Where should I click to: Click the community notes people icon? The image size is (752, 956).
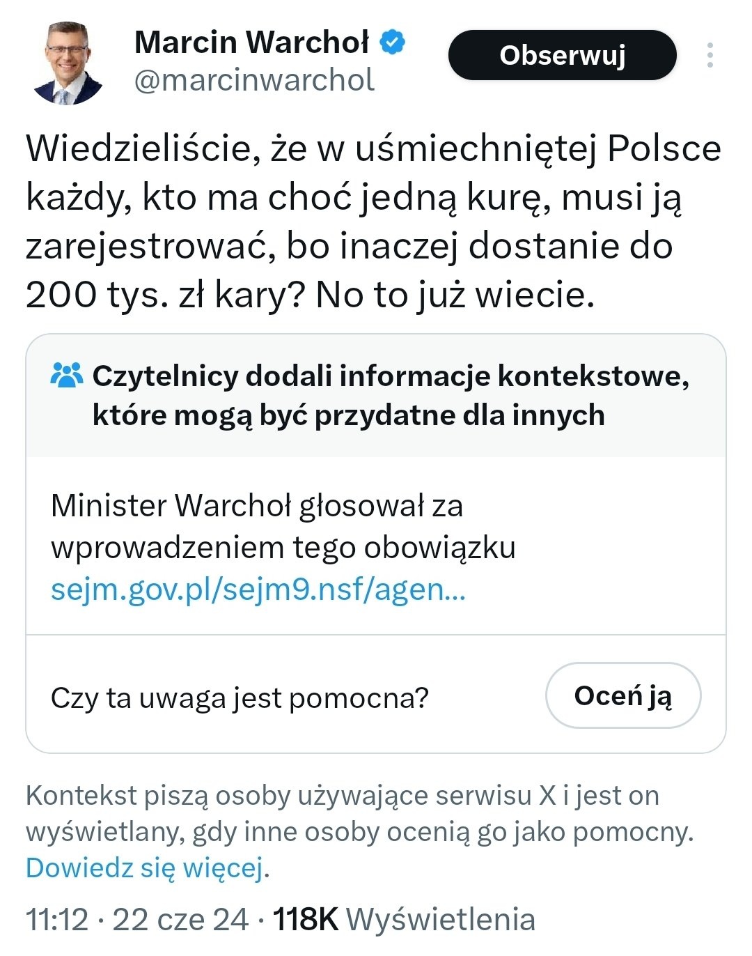pyautogui.click(x=67, y=376)
